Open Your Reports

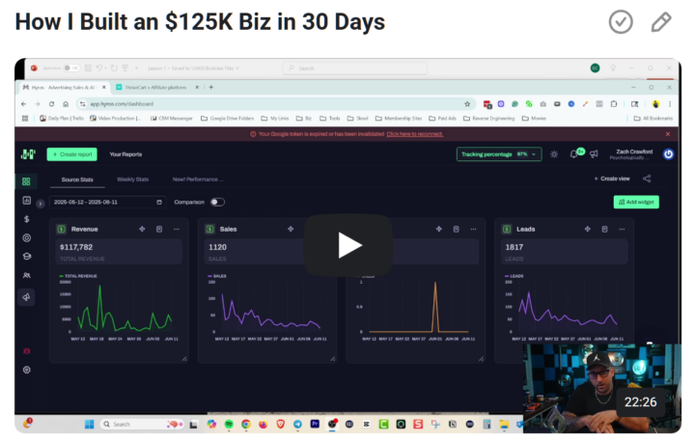[125, 154]
